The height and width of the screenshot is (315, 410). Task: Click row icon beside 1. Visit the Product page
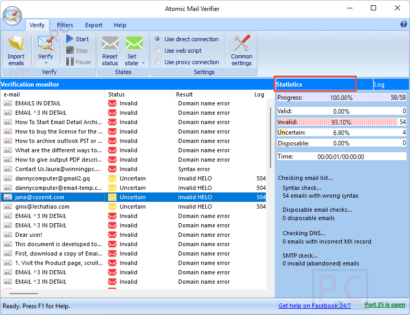point(8,263)
